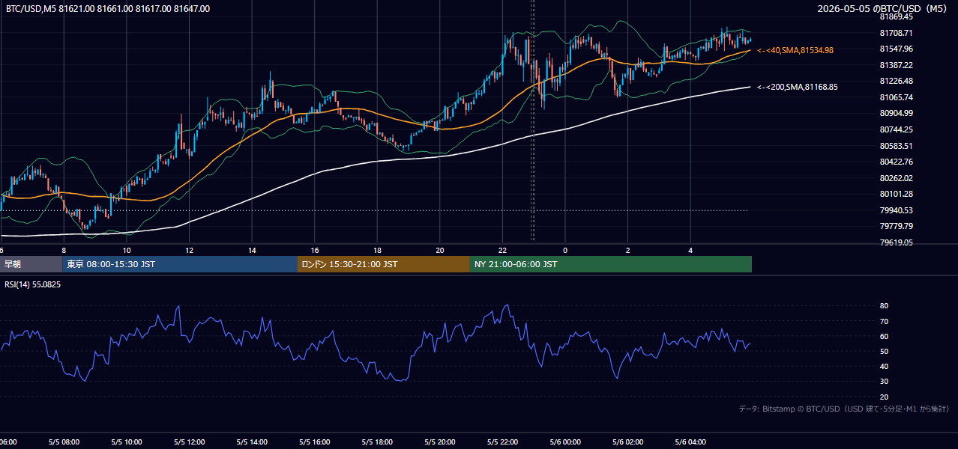This screenshot has width=958, height=449.
Task: Click the RSI(14) 55.0825 indicator label
Action: coord(33,284)
